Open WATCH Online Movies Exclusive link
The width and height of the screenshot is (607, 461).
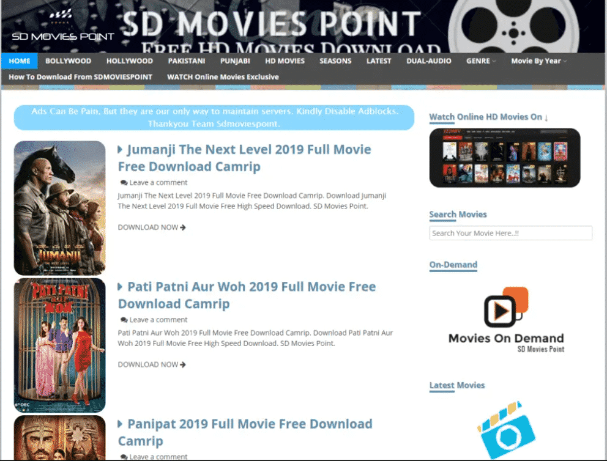223,77
